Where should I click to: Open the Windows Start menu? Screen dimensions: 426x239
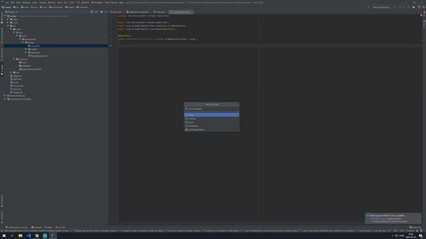click(x=4, y=236)
